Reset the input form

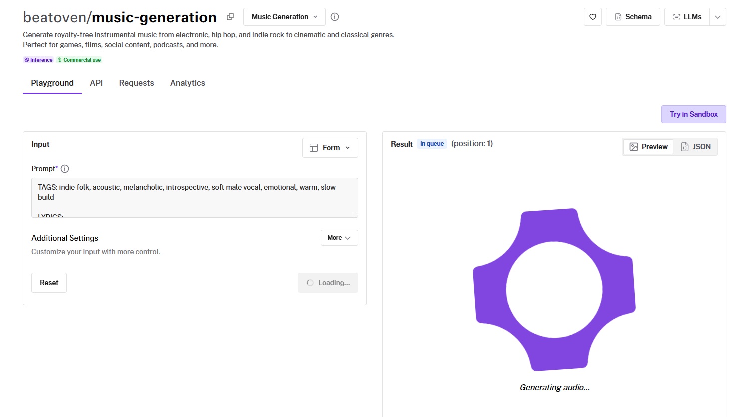pyautogui.click(x=49, y=283)
